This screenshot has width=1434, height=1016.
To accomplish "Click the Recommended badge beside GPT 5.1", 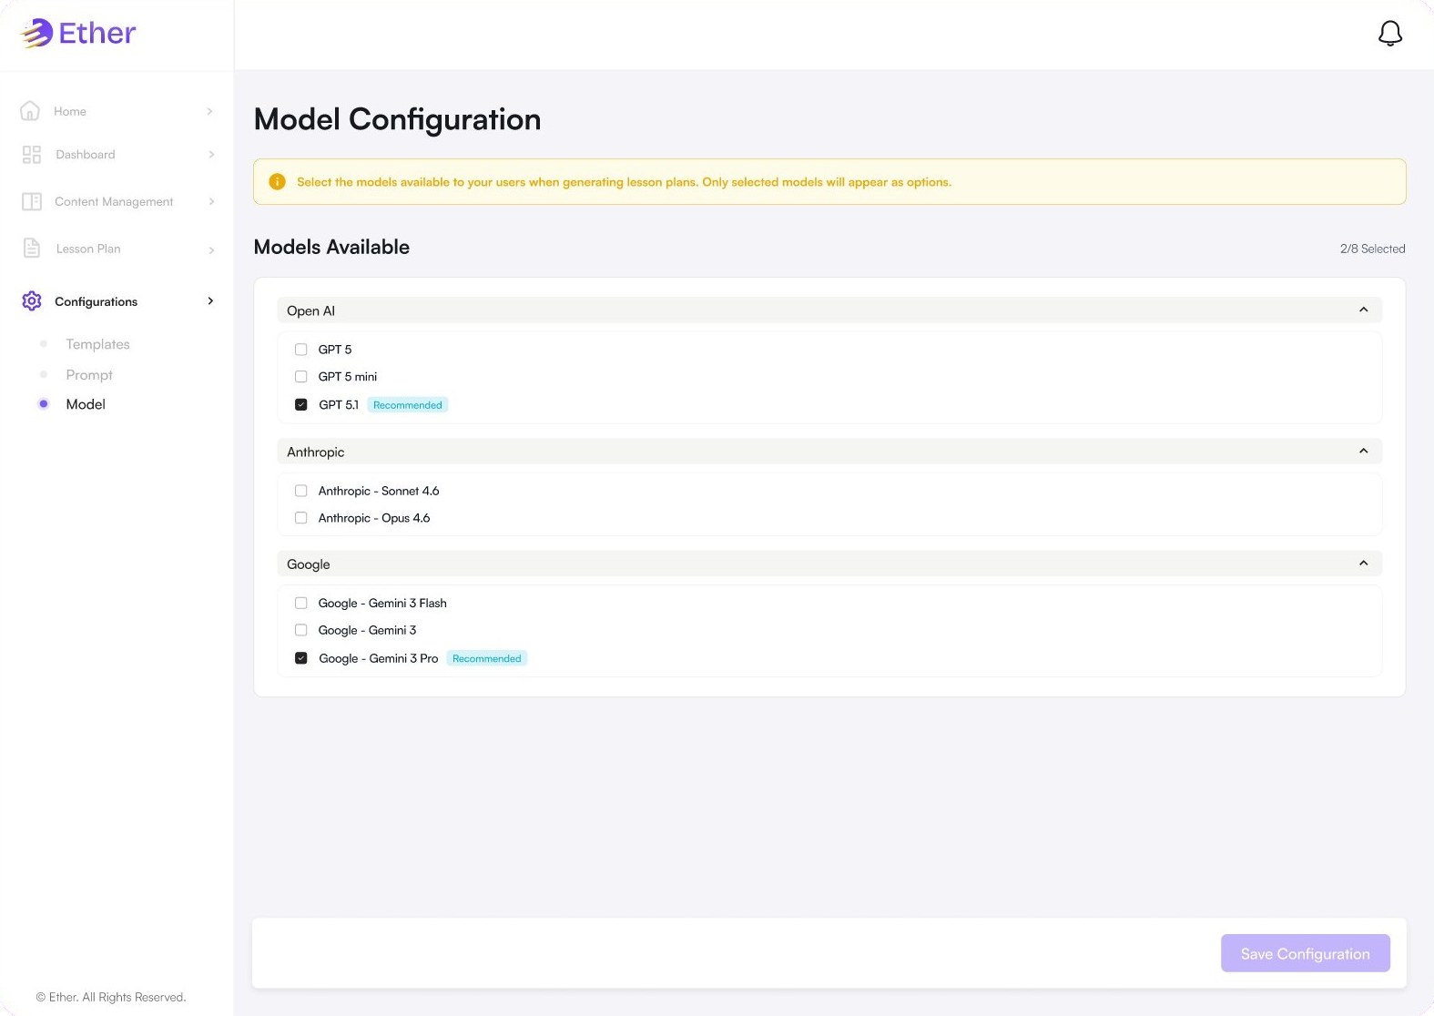I will coord(407,405).
